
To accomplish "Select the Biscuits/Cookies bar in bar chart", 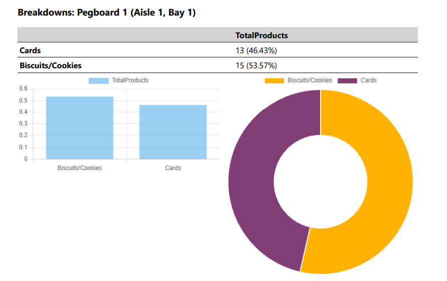I will 79,128.
